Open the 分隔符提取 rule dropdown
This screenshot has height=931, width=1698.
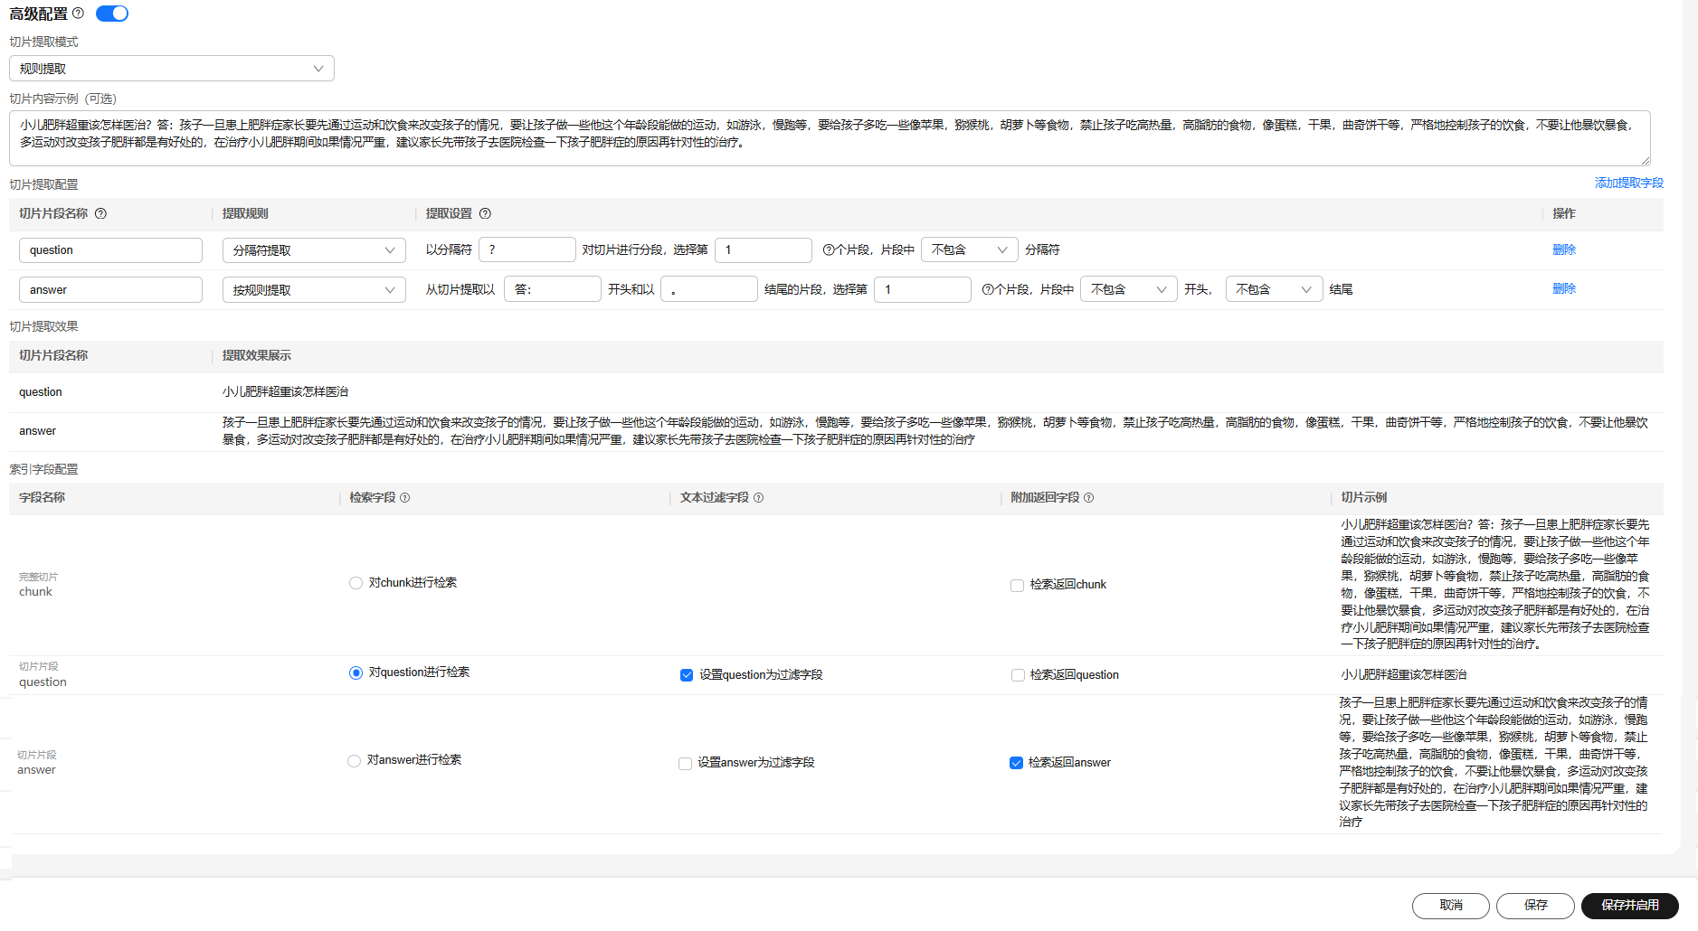(314, 250)
